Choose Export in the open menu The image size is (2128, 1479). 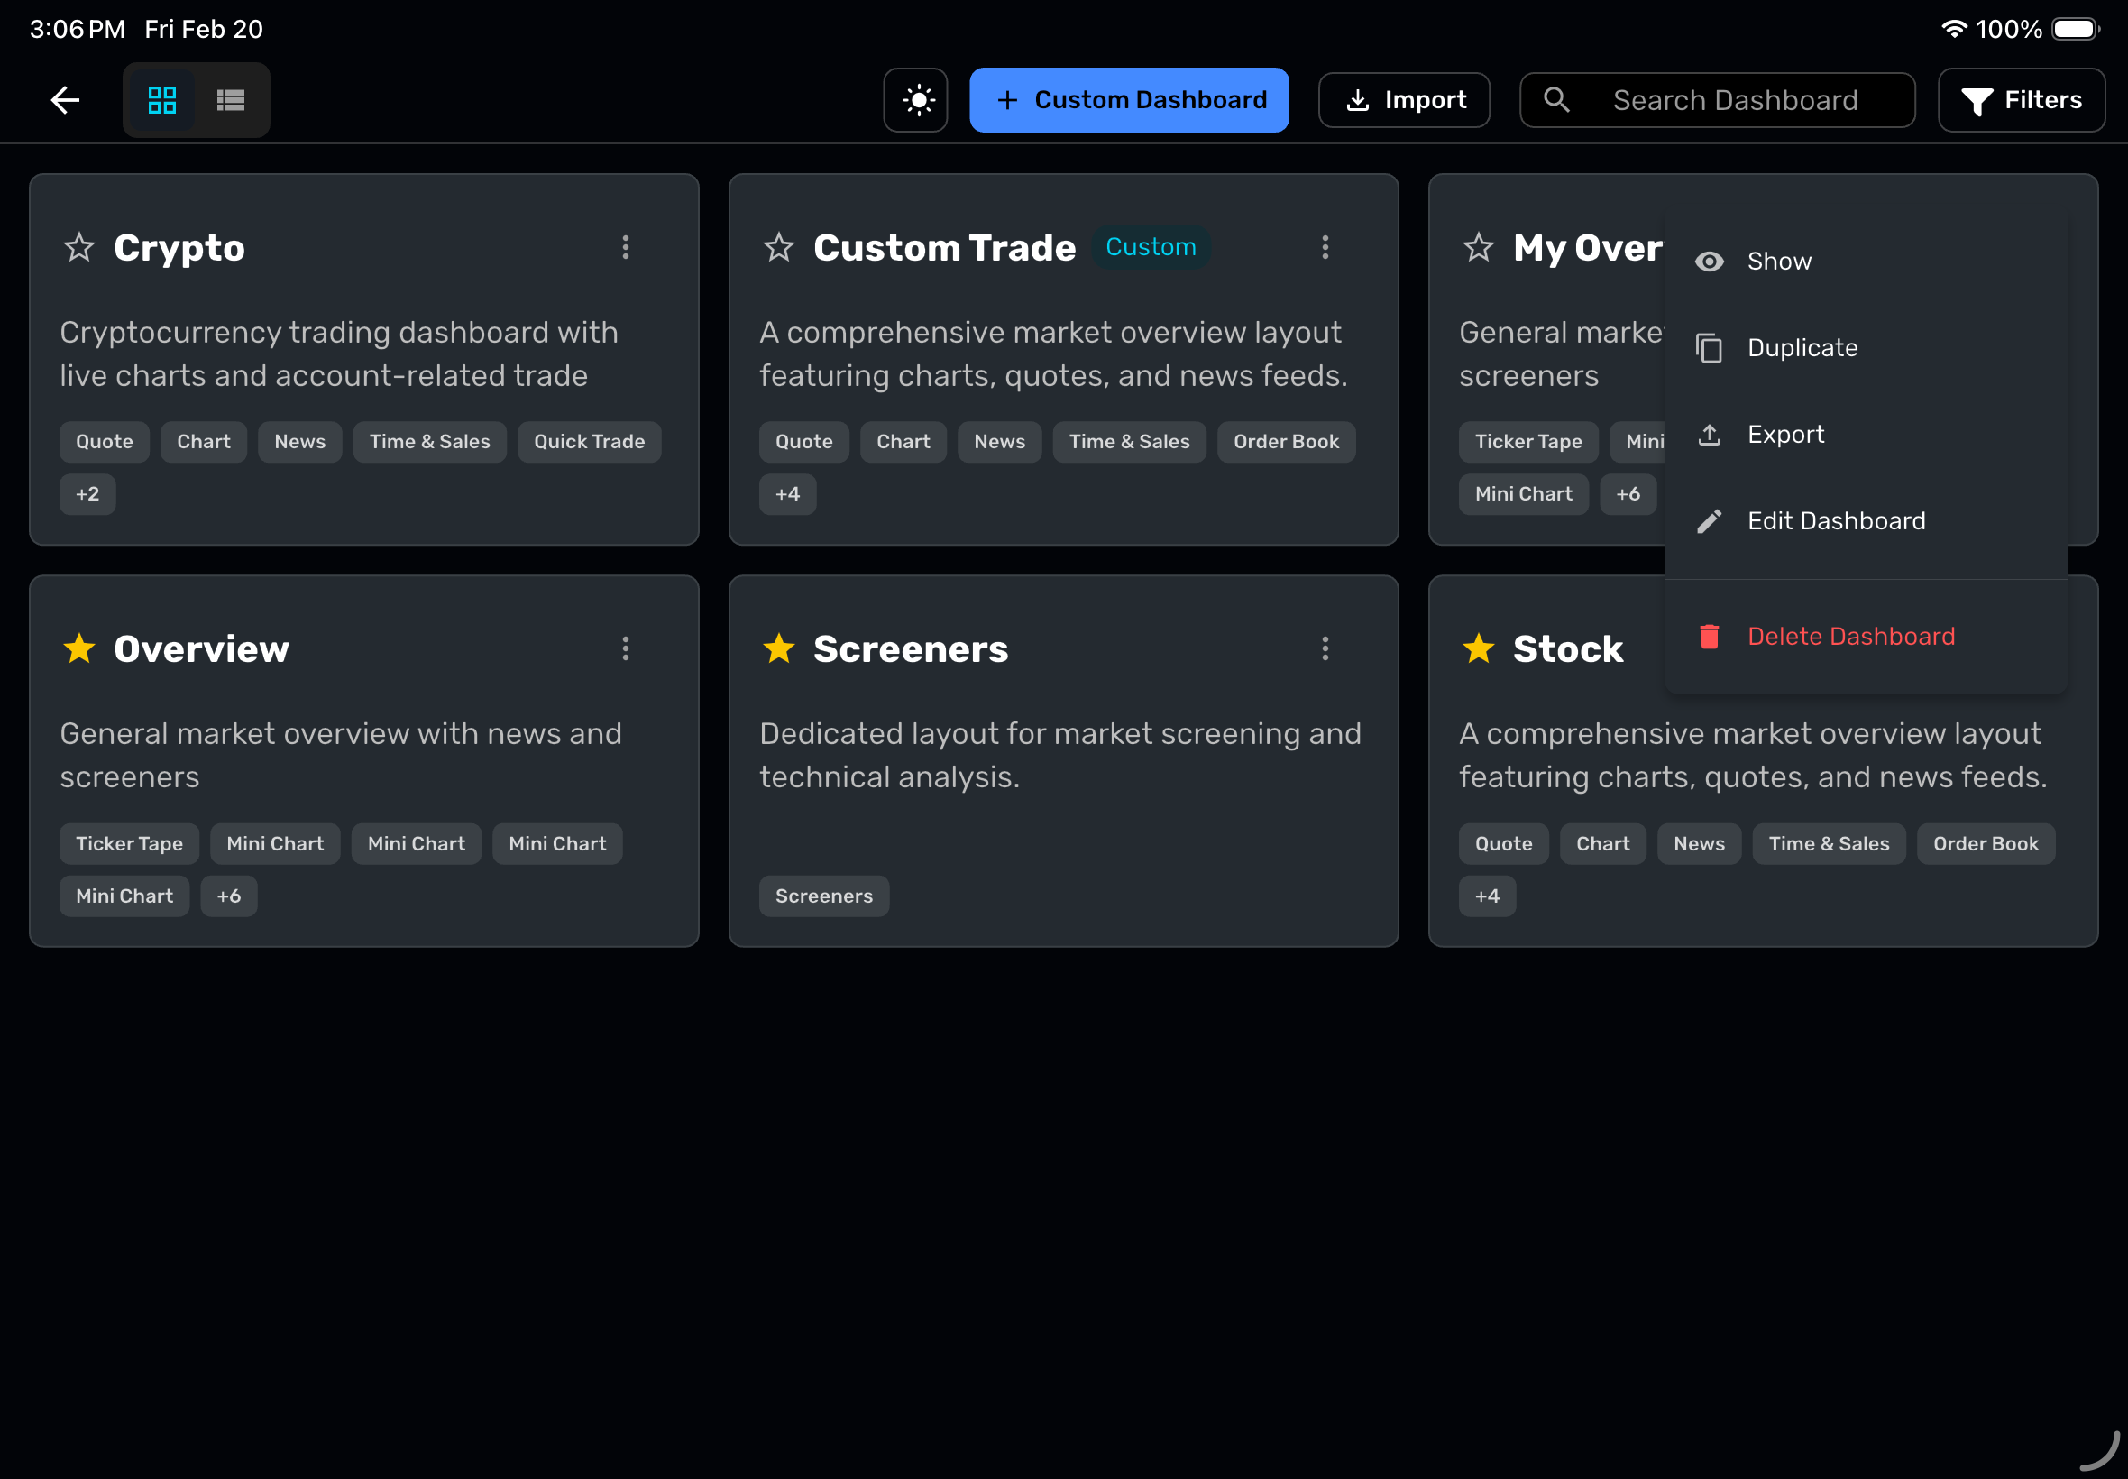coord(1786,434)
